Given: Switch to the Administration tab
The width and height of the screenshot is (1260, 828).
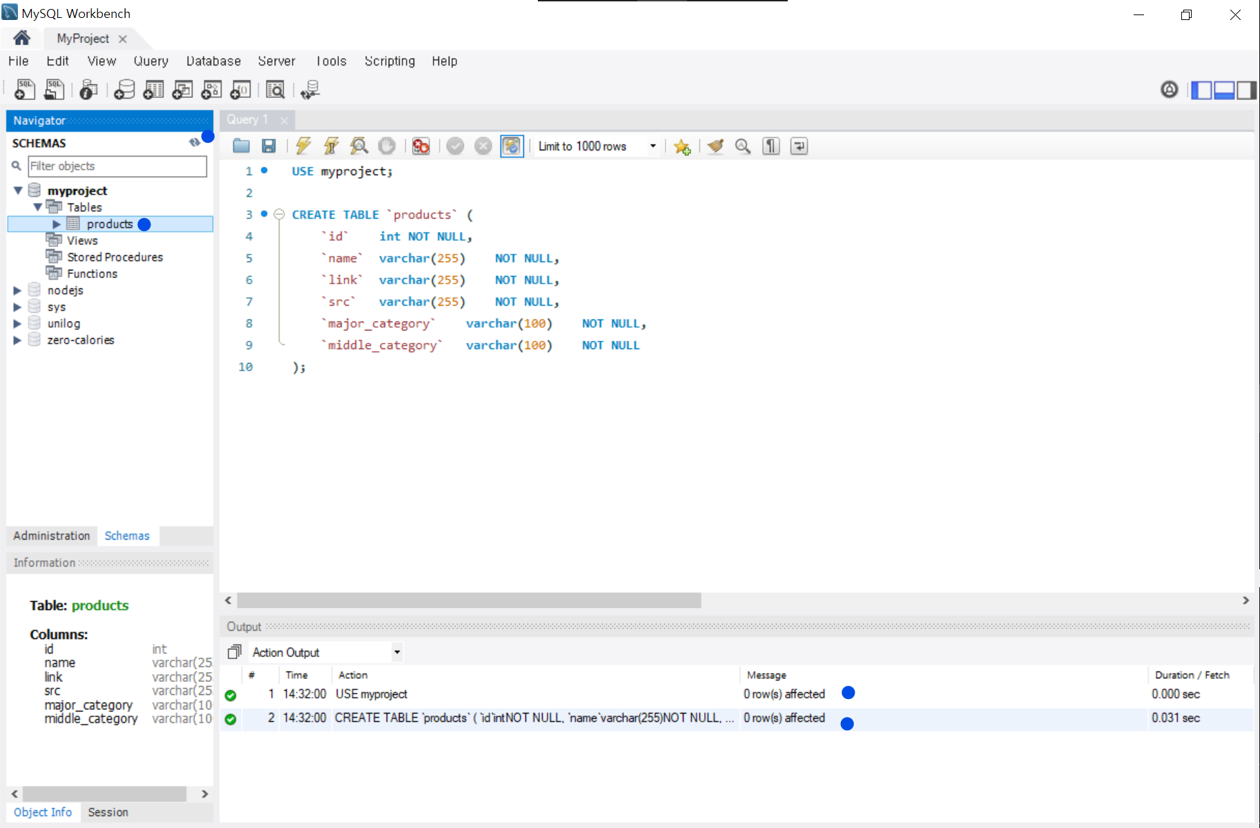Looking at the screenshot, I should 52,535.
